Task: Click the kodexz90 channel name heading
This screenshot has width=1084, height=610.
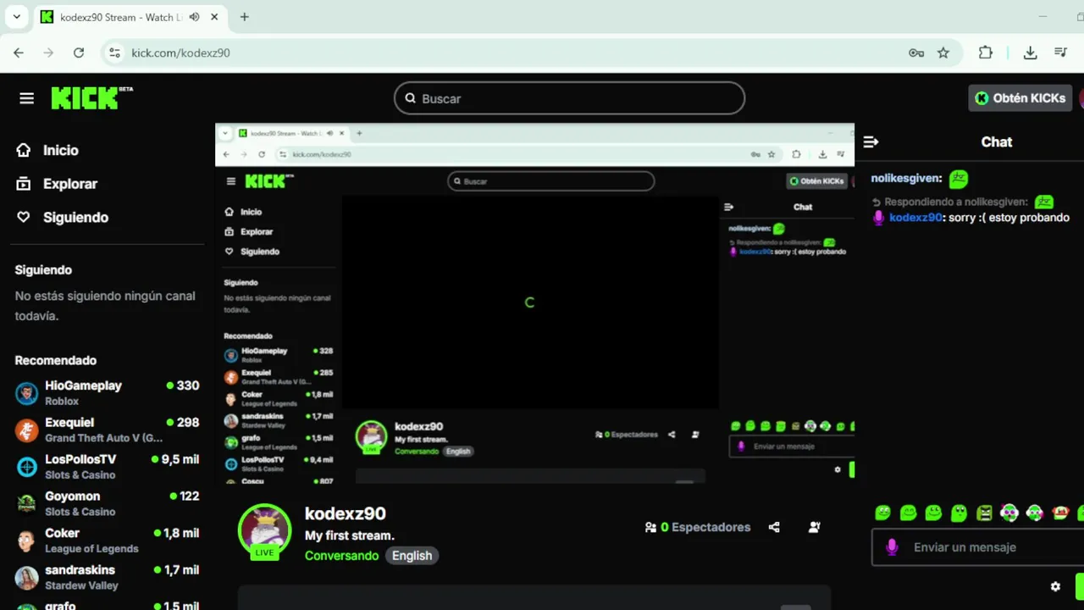Action: (346, 513)
